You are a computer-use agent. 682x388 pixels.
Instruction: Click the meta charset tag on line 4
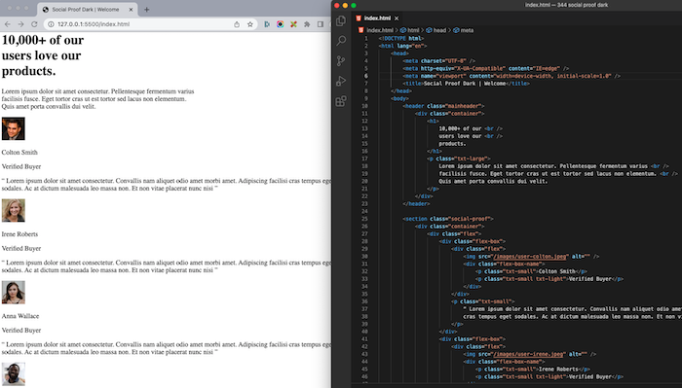[438, 60]
